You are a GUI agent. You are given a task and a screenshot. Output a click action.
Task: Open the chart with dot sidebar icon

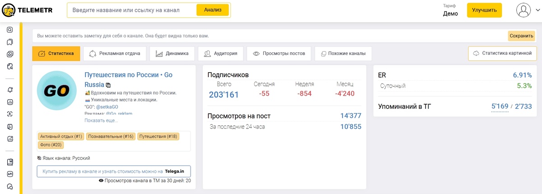click(x=10, y=139)
